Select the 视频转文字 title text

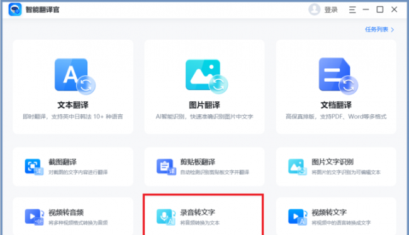pyautogui.click(x=329, y=212)
